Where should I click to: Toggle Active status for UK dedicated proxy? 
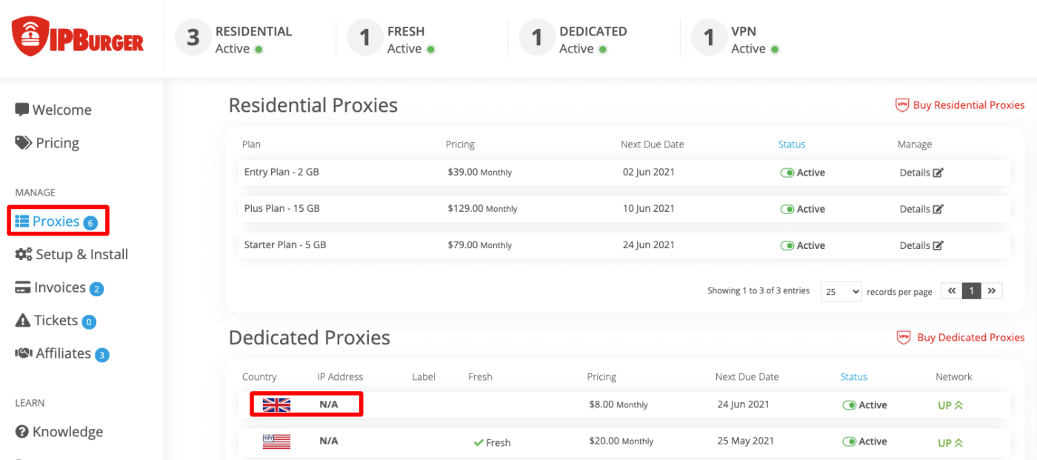850,405
